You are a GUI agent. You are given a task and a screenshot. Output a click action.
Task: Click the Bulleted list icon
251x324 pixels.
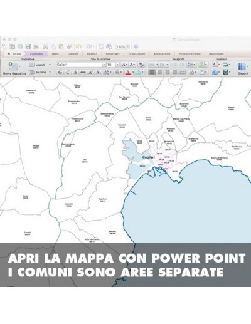(x=152, y=65)
